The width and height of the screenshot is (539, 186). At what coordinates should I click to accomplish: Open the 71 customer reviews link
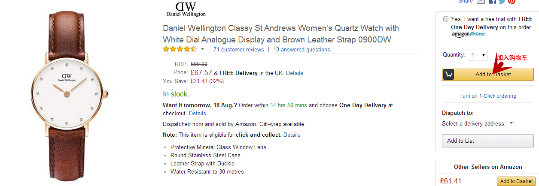(238, 50)
